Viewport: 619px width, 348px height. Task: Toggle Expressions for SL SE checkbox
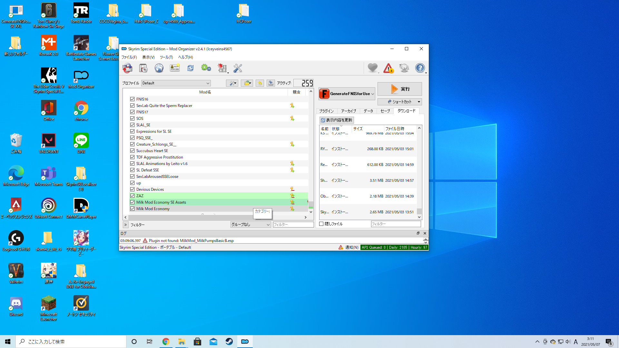(x=132, y=131)
